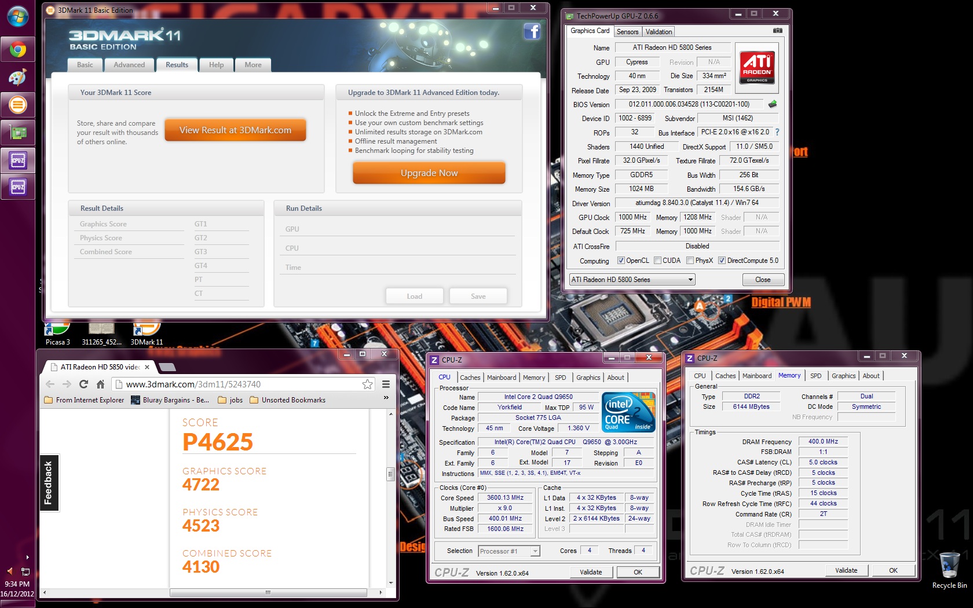Switch to the Advanced tab in 3DMark 11
The image size is (973, 608).
(x=129, y=65)
